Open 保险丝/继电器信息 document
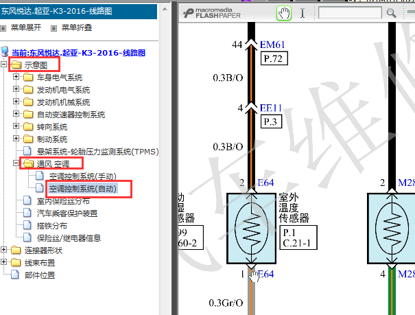Screen dimensions: 415x315 [x=69, y=238]
